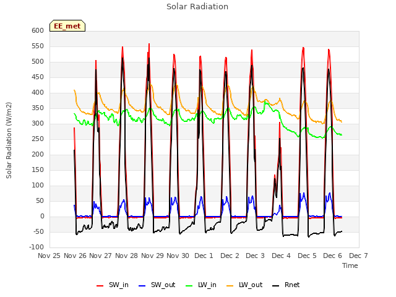Click the Time x-axis label

(x=350, y=265)
